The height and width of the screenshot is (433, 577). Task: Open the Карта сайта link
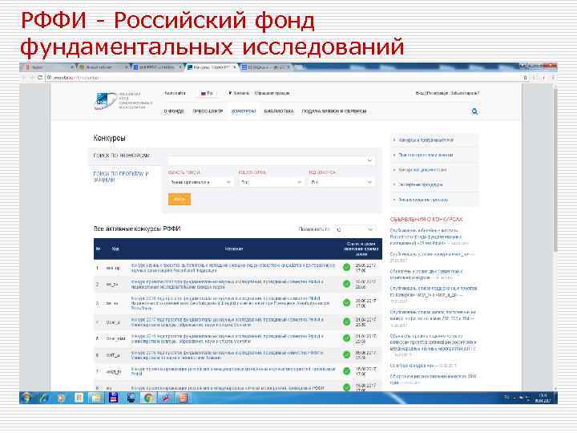175,93
